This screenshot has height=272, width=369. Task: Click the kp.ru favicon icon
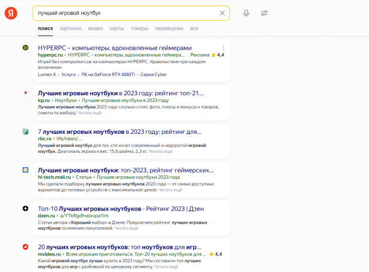[x=25, y=93]
